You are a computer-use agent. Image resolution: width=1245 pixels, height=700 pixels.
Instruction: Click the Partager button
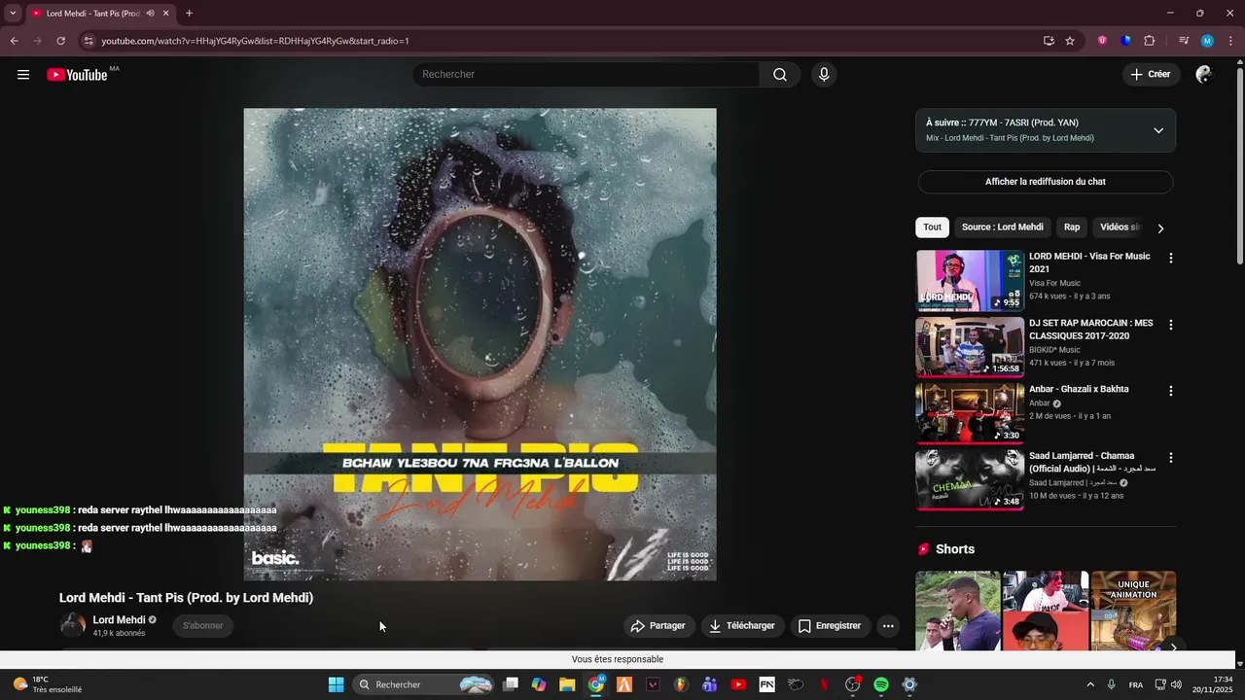coord(658,626)
